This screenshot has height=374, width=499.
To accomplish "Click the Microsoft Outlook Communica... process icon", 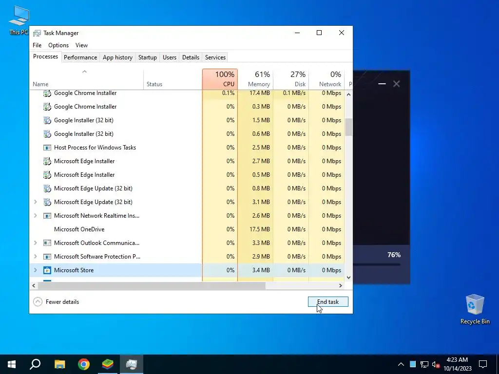I will tap(47, 243).
